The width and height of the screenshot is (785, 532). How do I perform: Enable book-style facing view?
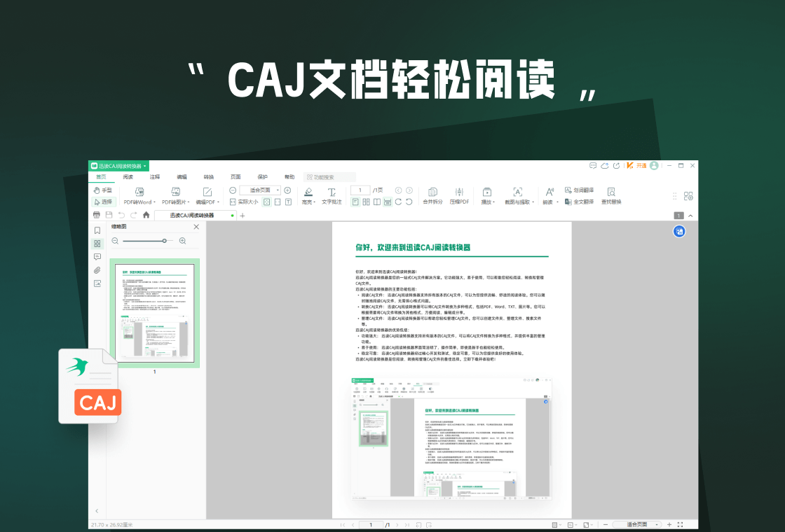pyautogui.click(x=377, y=202)
